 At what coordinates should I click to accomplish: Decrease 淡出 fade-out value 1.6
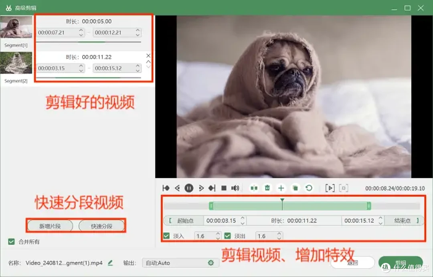tap(279, 238)
